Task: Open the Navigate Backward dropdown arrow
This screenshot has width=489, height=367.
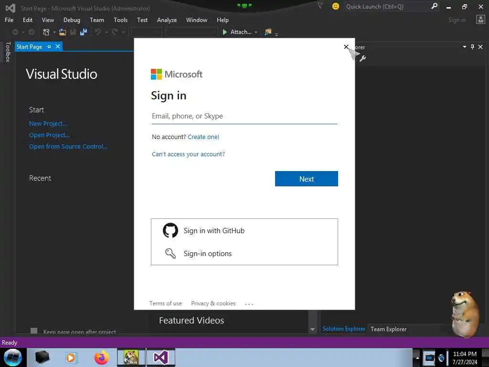Action: pos(23,32)
